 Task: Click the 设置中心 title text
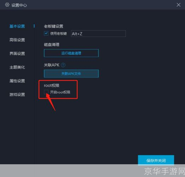[19, 5]
